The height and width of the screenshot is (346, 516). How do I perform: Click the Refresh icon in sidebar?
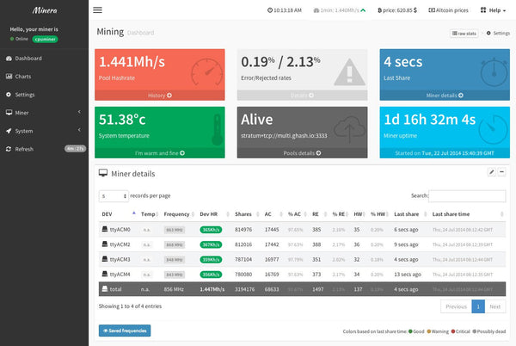(9, 149)
